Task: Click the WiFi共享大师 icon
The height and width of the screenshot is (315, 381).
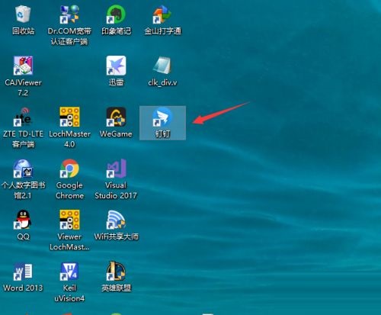Action: point(116,220)
